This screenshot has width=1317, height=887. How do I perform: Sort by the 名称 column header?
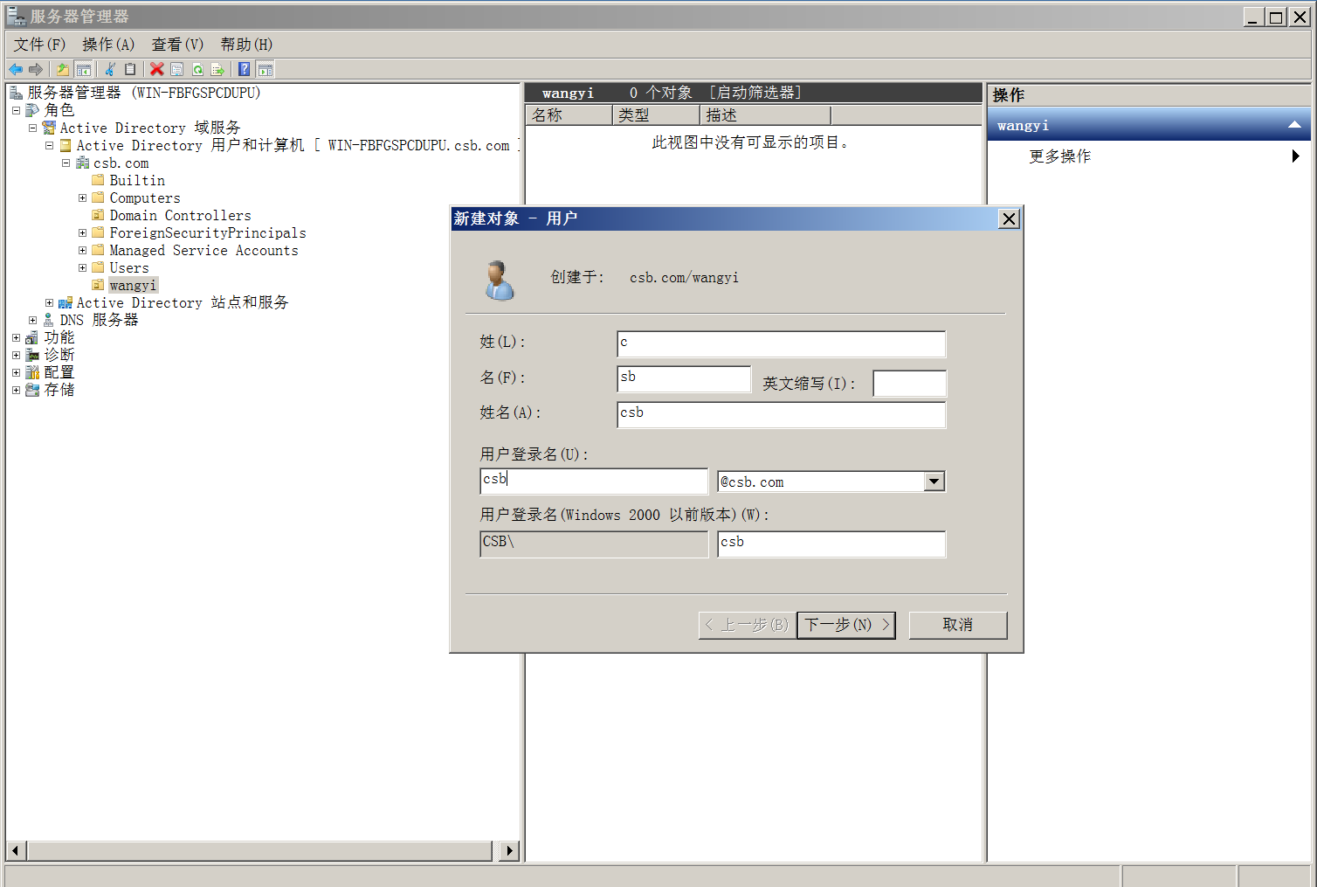[x=569, y=115]
